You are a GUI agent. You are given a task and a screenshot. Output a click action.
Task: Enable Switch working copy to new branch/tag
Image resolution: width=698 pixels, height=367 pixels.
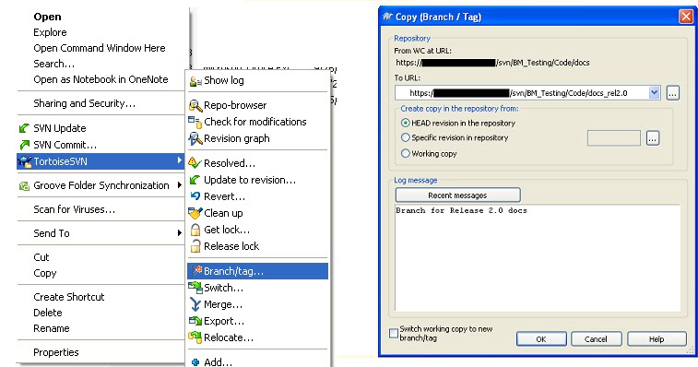[394, 333]
